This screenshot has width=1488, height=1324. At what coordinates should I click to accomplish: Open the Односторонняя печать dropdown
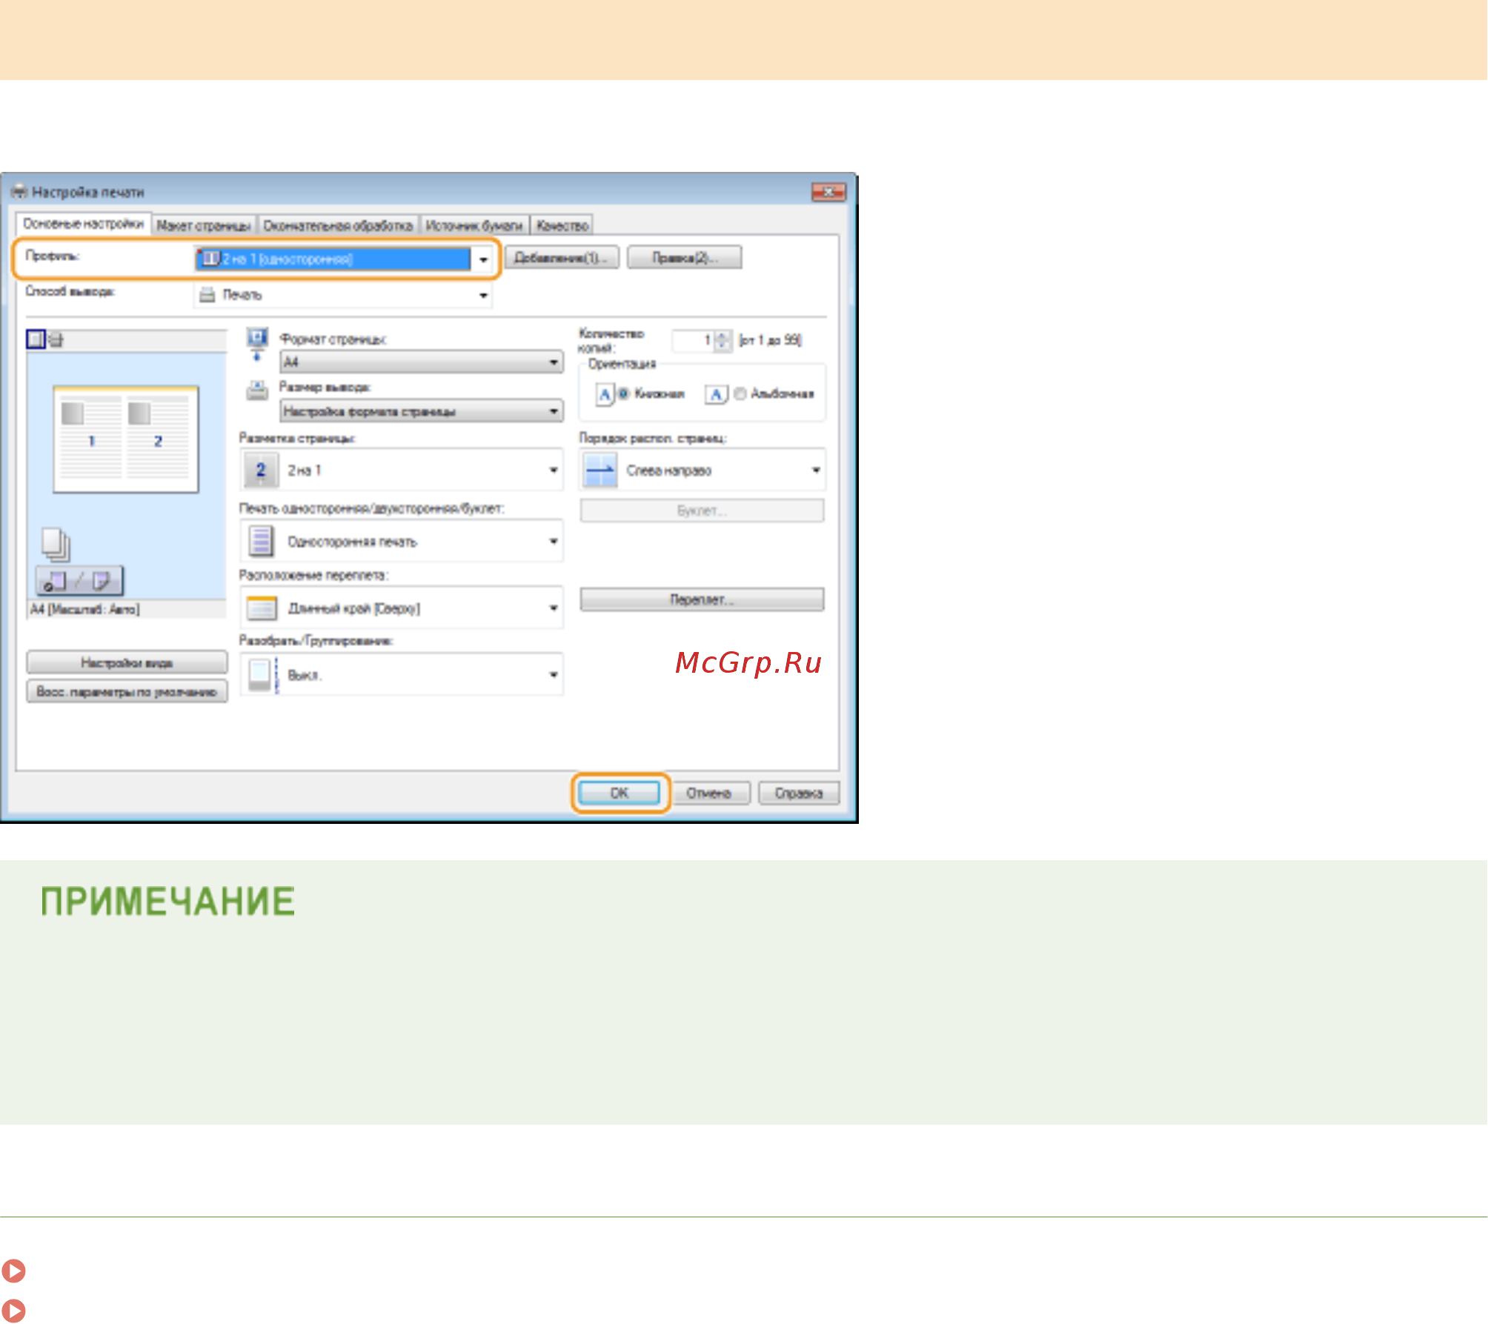coord(401,542)
